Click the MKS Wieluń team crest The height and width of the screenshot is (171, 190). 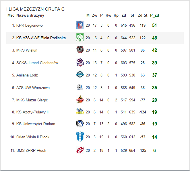80,50
